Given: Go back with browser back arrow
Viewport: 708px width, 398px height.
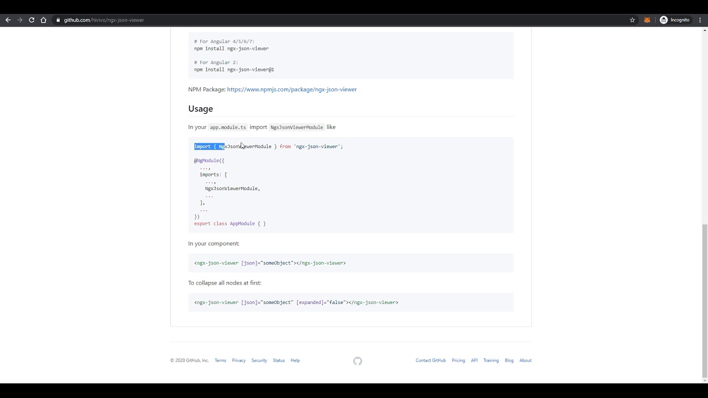Looking at the screenshot, I should 8,20.
